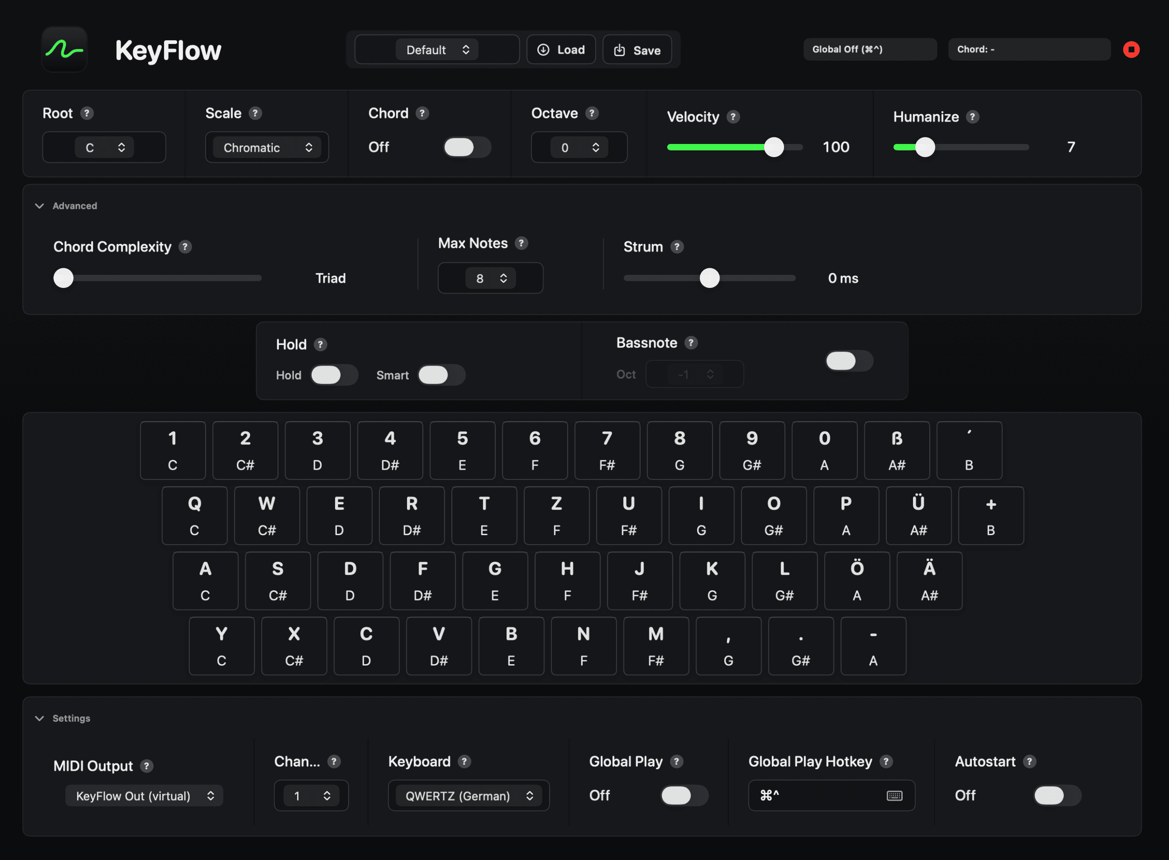Enable Autostart switch
Screen dimensions: 1169x860
click(x=1057, y=795)
